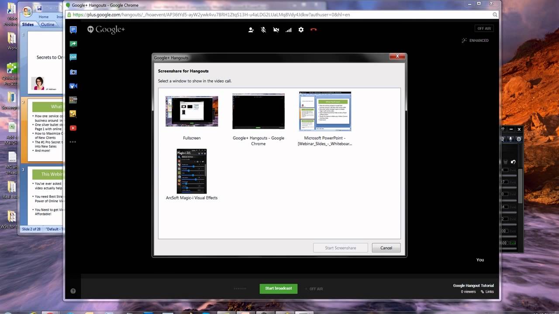Click the Magic-i reset undo arrow icon
The image size is (559, 314).
click(513, 162)
